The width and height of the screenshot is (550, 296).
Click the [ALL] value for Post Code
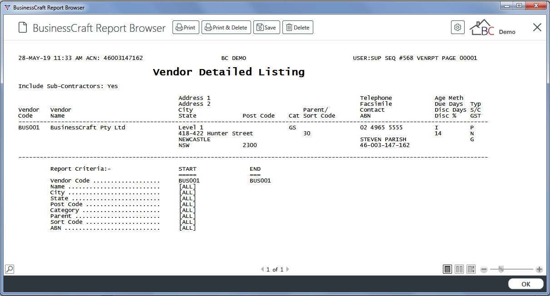(x=188, y=204)
